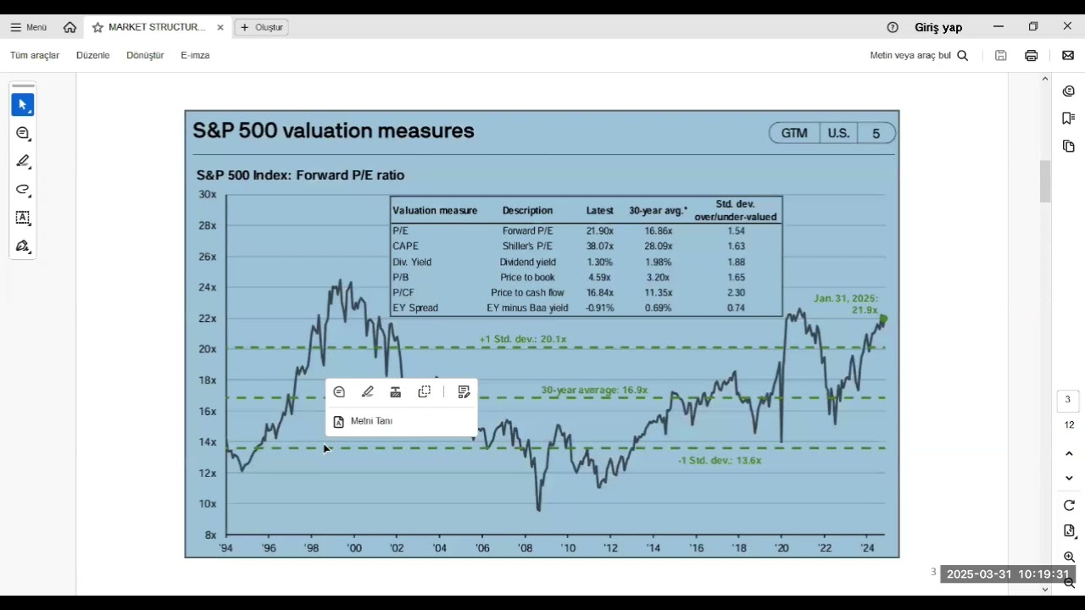Click the snapshot copy icon in floating toolbar

tap(425, 391)
